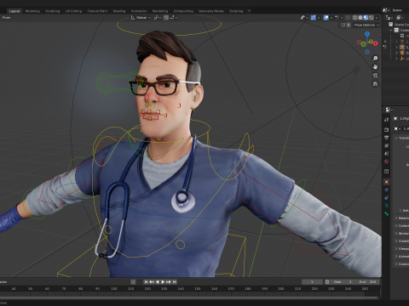The height and width of the screenshot is (306, 409).
Task: Open Physics properties tab icon
Action: tap(386, 190)
